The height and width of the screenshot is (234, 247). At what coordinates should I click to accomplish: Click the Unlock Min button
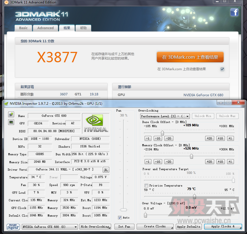pyautogui.click(x=203, y=116)
